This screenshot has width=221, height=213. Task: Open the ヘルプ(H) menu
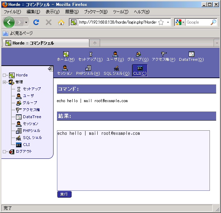(142, 12)
